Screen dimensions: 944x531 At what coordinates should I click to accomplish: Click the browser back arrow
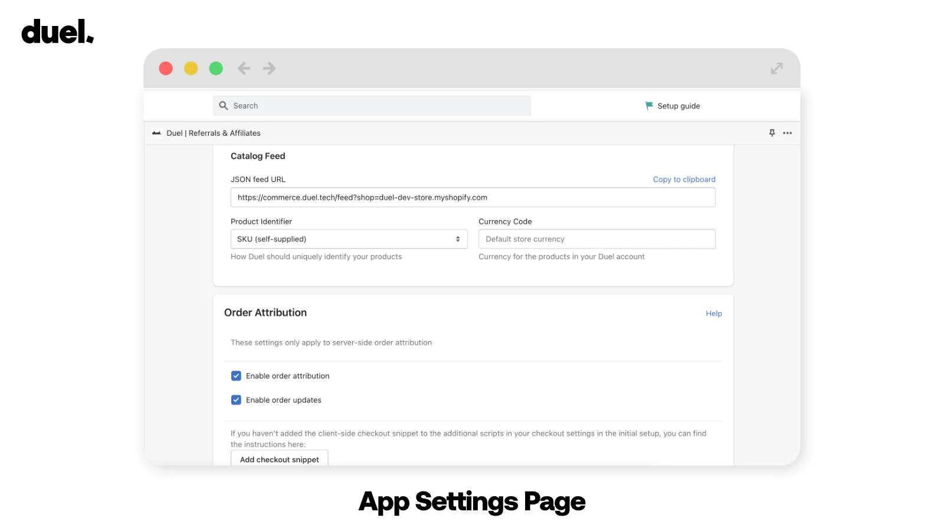point(244,68)
